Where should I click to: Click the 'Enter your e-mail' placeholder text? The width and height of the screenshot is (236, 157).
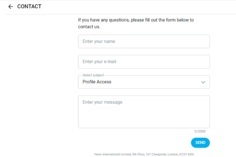(99, 61)
